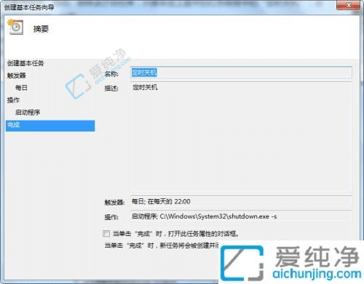Select the 每日 sub-step in sidebar
Screen dimensions: 364x284
tap(21, 88)
